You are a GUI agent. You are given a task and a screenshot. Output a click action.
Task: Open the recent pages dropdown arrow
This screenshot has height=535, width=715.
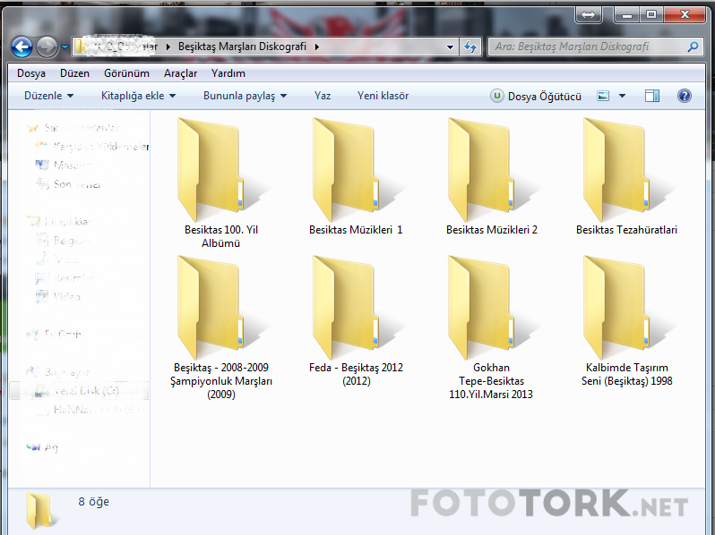(x=65, y=47)
